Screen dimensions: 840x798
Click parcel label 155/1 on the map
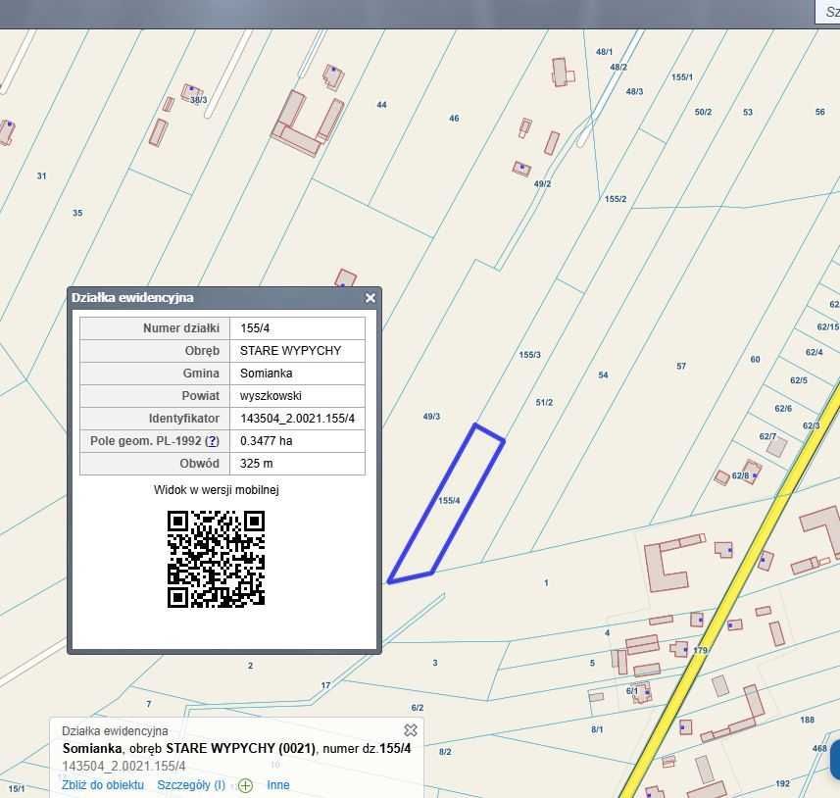pyautogui.click(x=682, y=77)
